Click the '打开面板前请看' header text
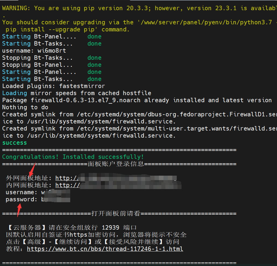This screenshot has width=277, height=266. pyautogui.click(x=116, y=213)
